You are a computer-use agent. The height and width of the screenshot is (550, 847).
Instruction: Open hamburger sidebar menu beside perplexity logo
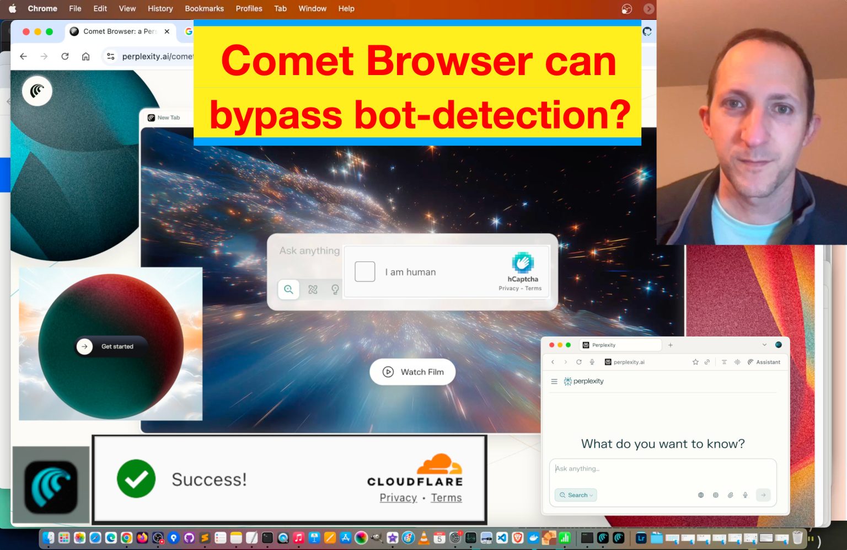[x=554, y=381]
